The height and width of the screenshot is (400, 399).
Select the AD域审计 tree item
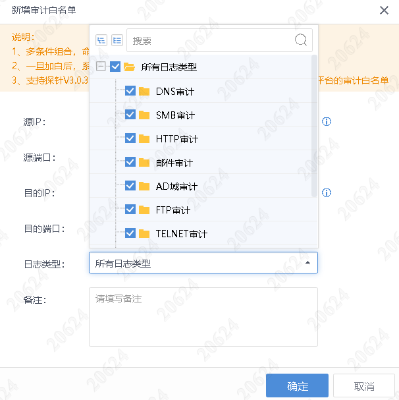point(176,186)
